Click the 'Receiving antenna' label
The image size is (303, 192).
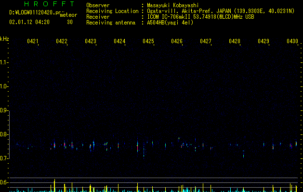[x=111, y=23]
